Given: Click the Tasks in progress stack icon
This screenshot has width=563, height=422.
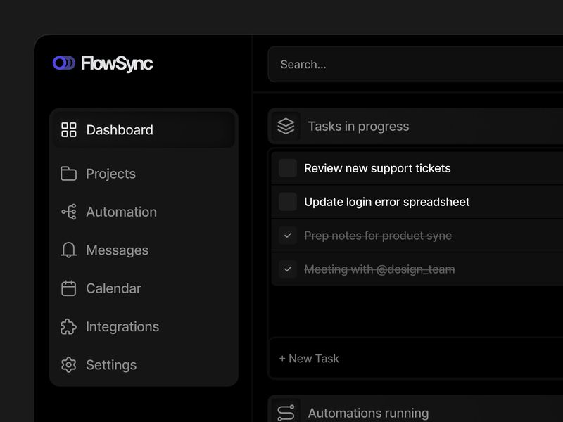Looking at the screenshot, I should click(x=286, y=126).
